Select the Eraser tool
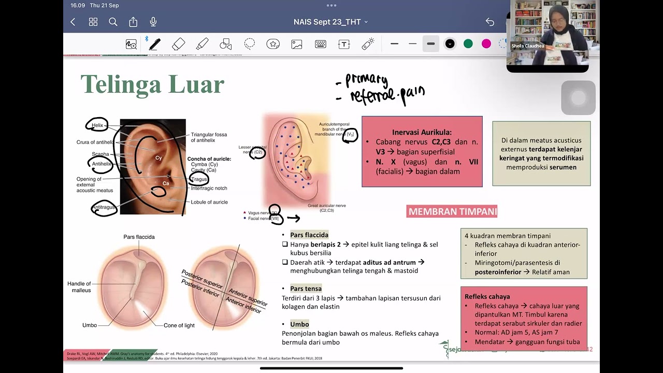 [178, 44]
